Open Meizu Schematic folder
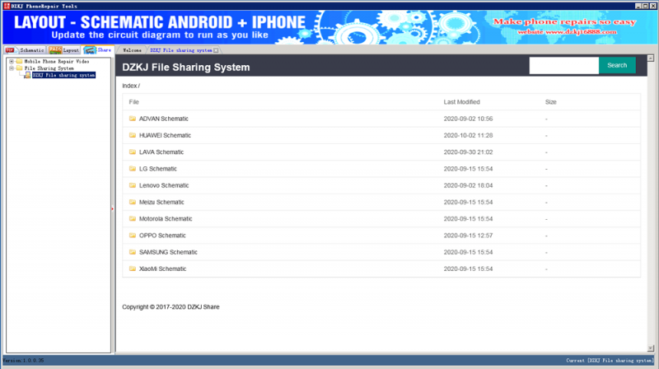Screen dimensions: 659x369 coord(161,202)
